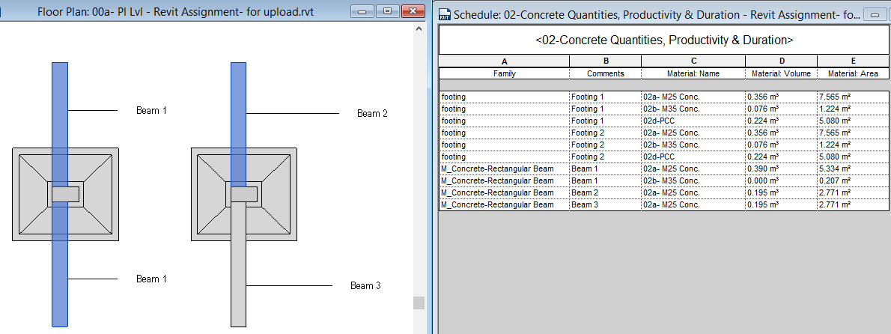Click the Beam 2 comments cell
This screenshot has height=334, width=891.
[606, 192]
